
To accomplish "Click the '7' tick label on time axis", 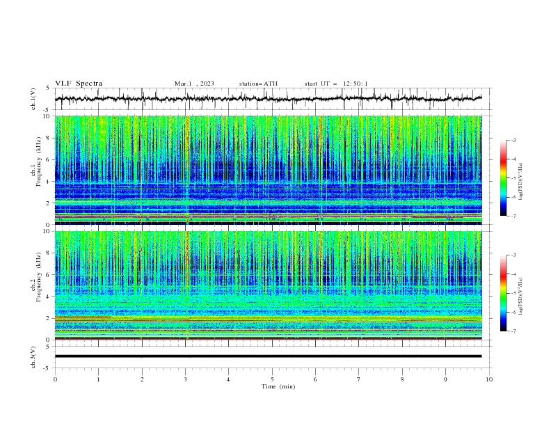I will pos(359,379).
